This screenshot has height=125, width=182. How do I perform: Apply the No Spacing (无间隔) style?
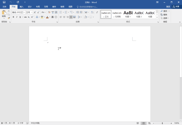(x=117, y=14)
